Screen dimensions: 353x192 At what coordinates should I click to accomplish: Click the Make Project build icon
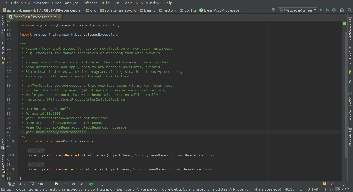pyautogui.click(x=273, y=10)
